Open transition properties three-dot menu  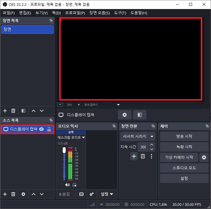[x=151, y=156]
